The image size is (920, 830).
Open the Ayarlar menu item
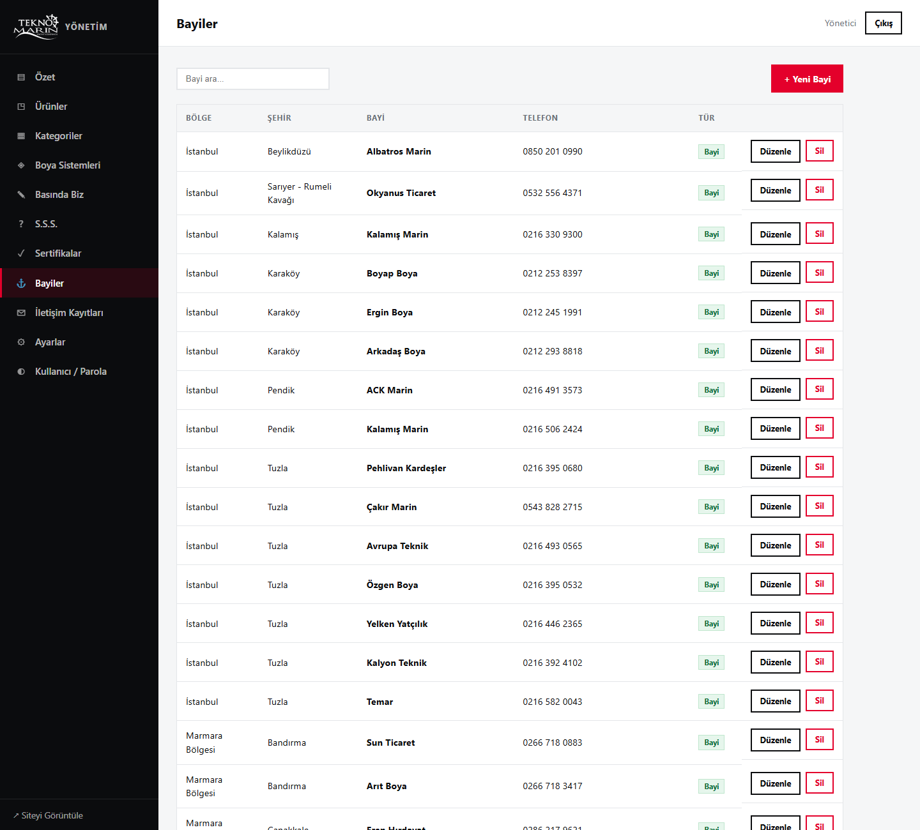coord(79,342)
